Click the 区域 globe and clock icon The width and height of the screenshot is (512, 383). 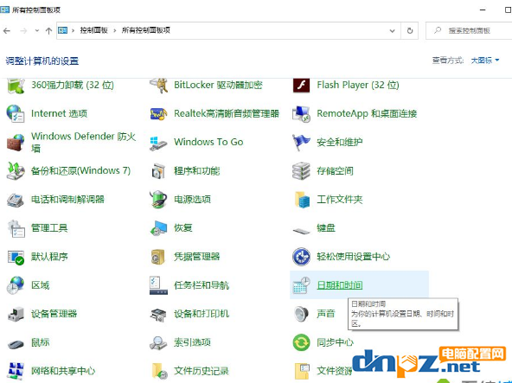coord(16,285)
